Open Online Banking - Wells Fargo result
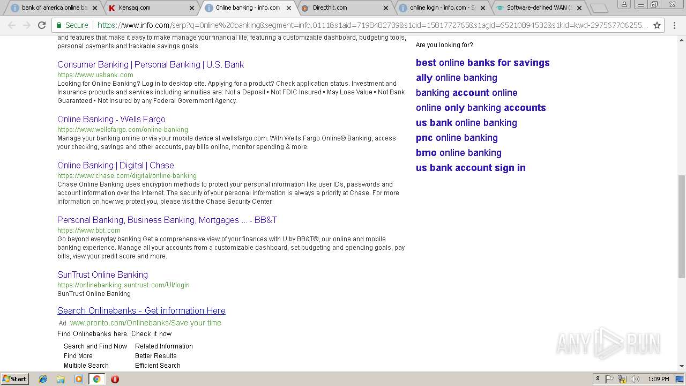The width and height of the screenshot is (686, 386). point(111,119)
